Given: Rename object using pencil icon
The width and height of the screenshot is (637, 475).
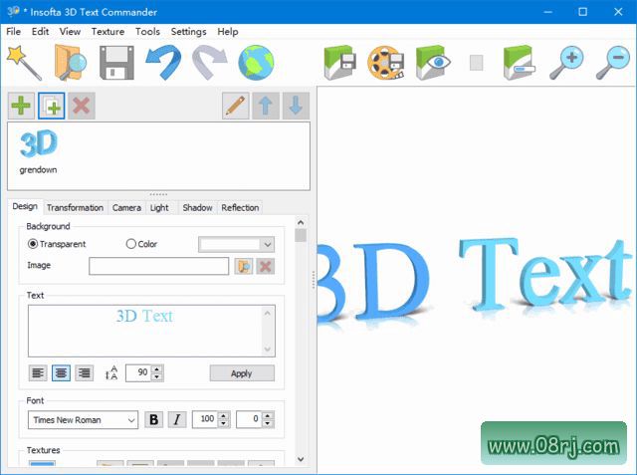Looking at the screenshot, I should tap(236, 106).
